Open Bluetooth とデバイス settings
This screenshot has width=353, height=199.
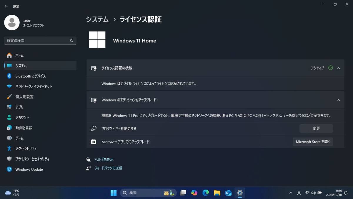pos(40,76)
